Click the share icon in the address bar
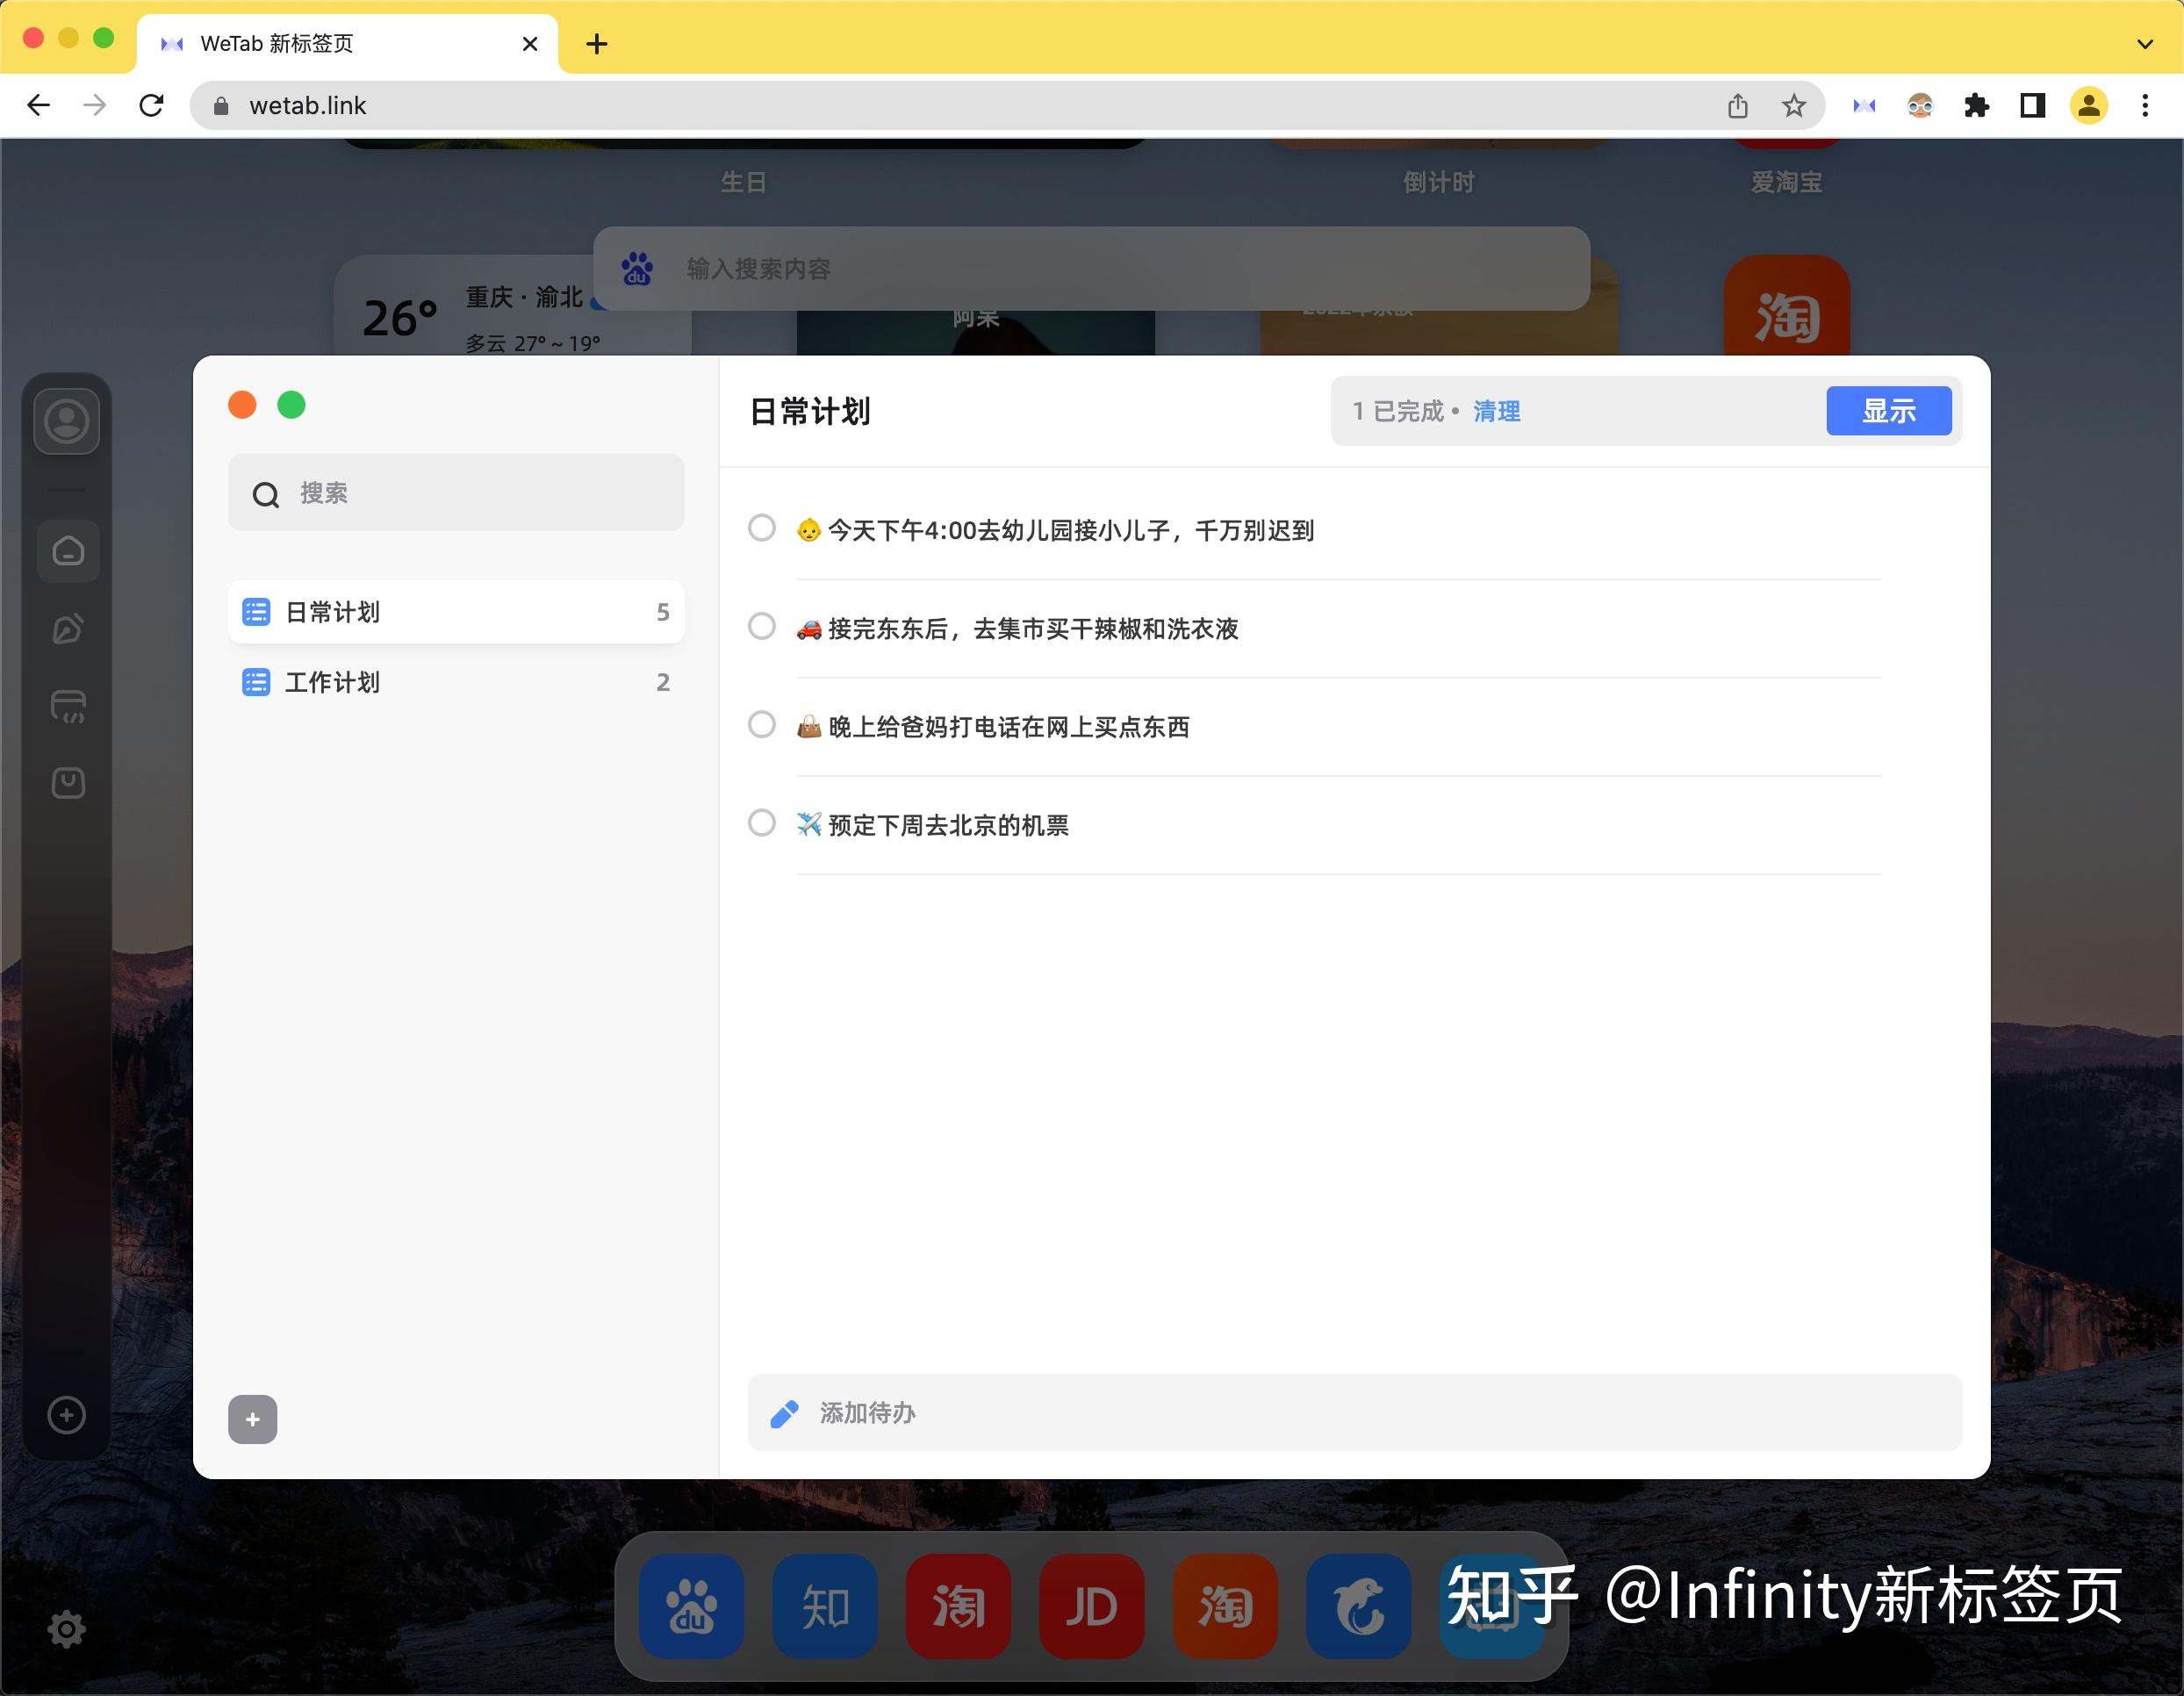The width and height of the screenshot is (2184, 1696). coord(1738,105)
